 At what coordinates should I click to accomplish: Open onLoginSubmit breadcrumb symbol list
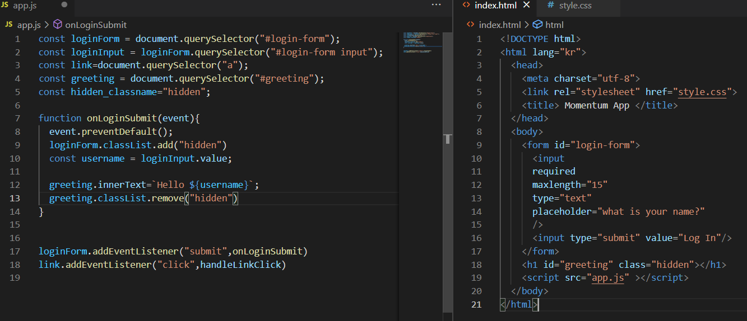(x=96, y=25)
